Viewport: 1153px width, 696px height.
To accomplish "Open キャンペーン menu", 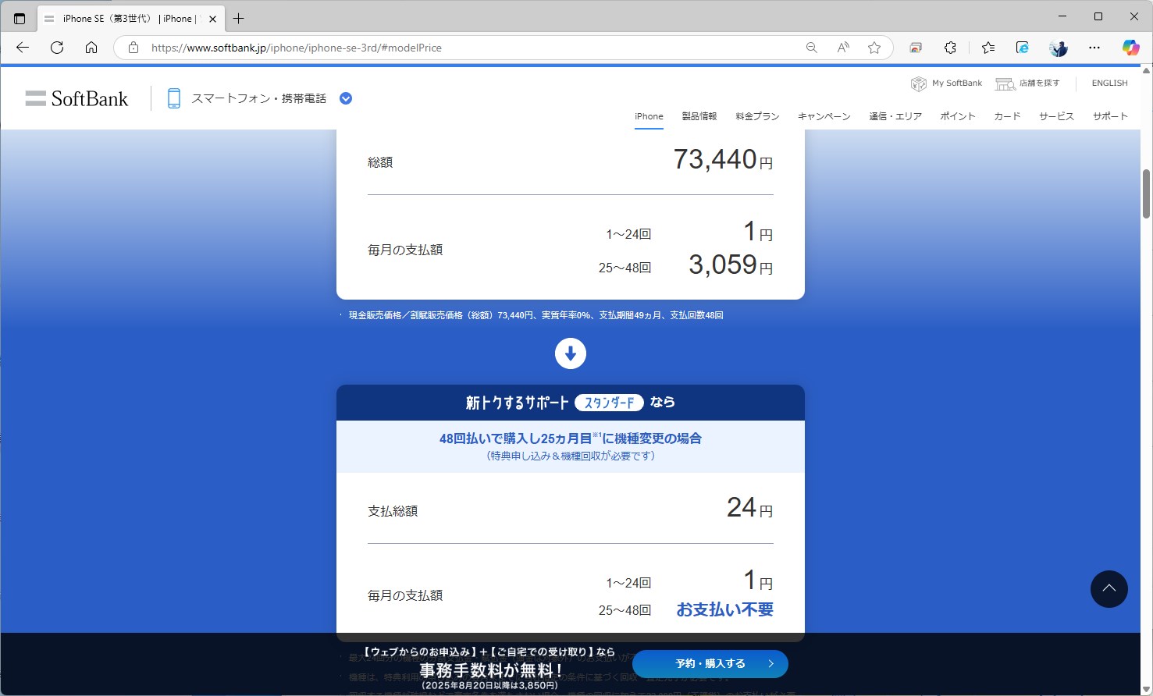I will click(x=824, y=116).
